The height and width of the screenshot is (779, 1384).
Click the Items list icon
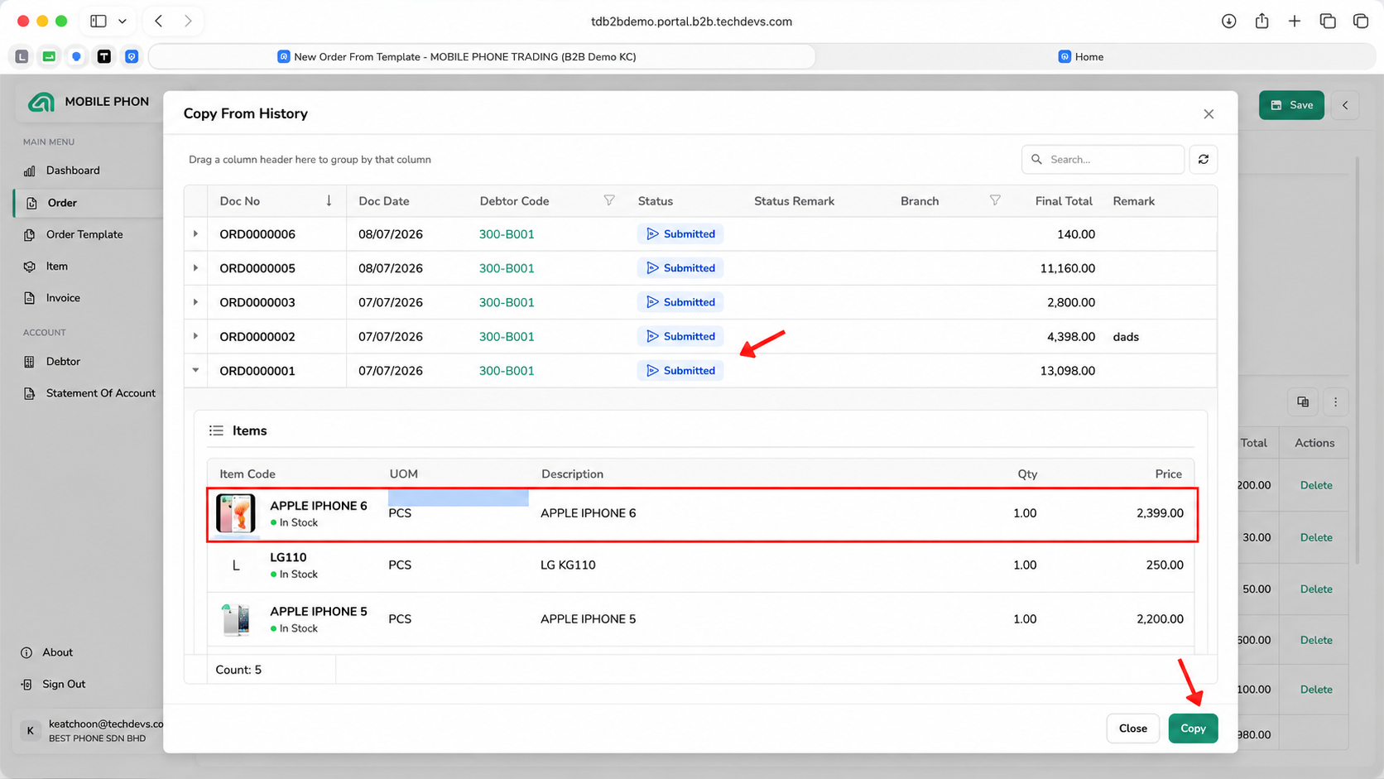coord(216,430)
